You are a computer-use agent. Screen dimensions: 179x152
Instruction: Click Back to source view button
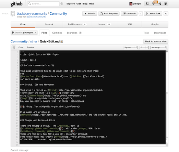click(156, 41)
